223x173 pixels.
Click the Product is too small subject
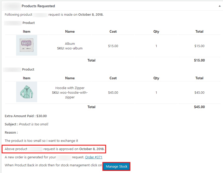(x=34, y=124)
